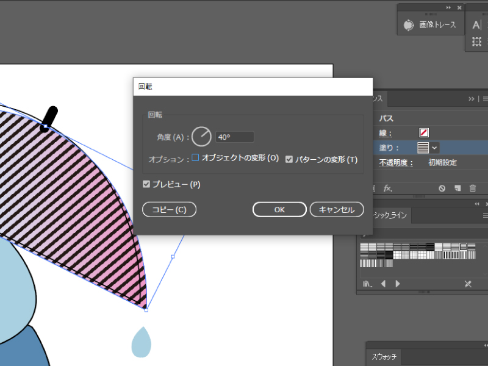488x366 pixels.
Task: Click the Character panel 'A' icon
Action: (x=476, y=26)
